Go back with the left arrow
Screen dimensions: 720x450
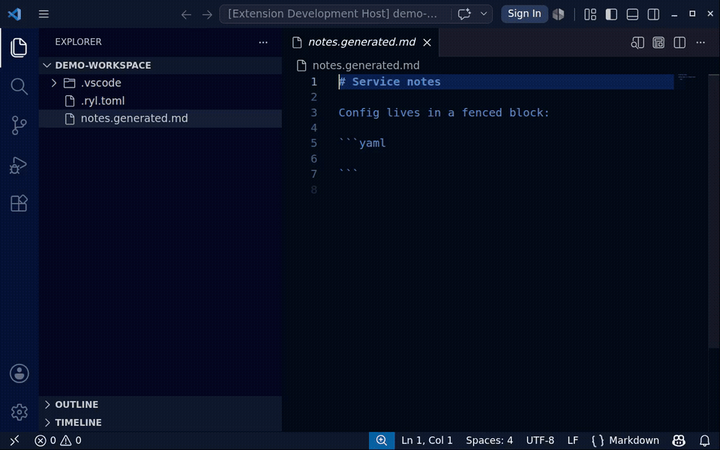[x=186, y=15]
